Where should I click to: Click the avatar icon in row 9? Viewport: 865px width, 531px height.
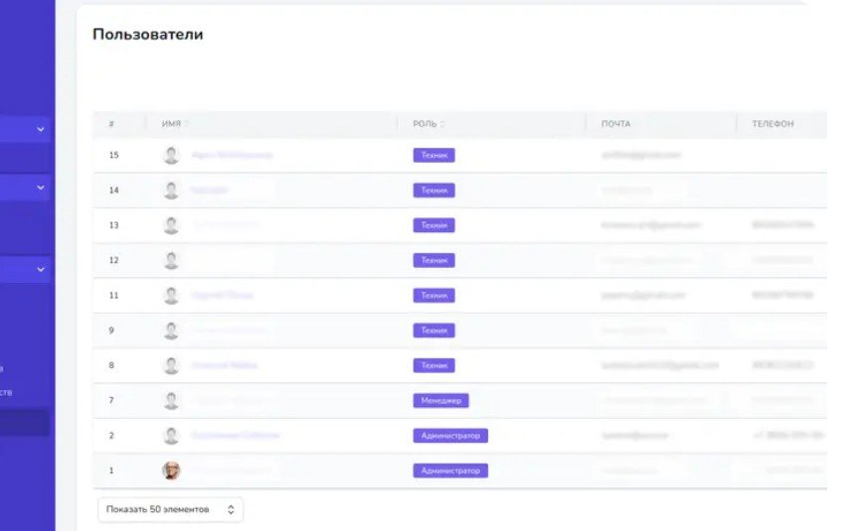171,331
